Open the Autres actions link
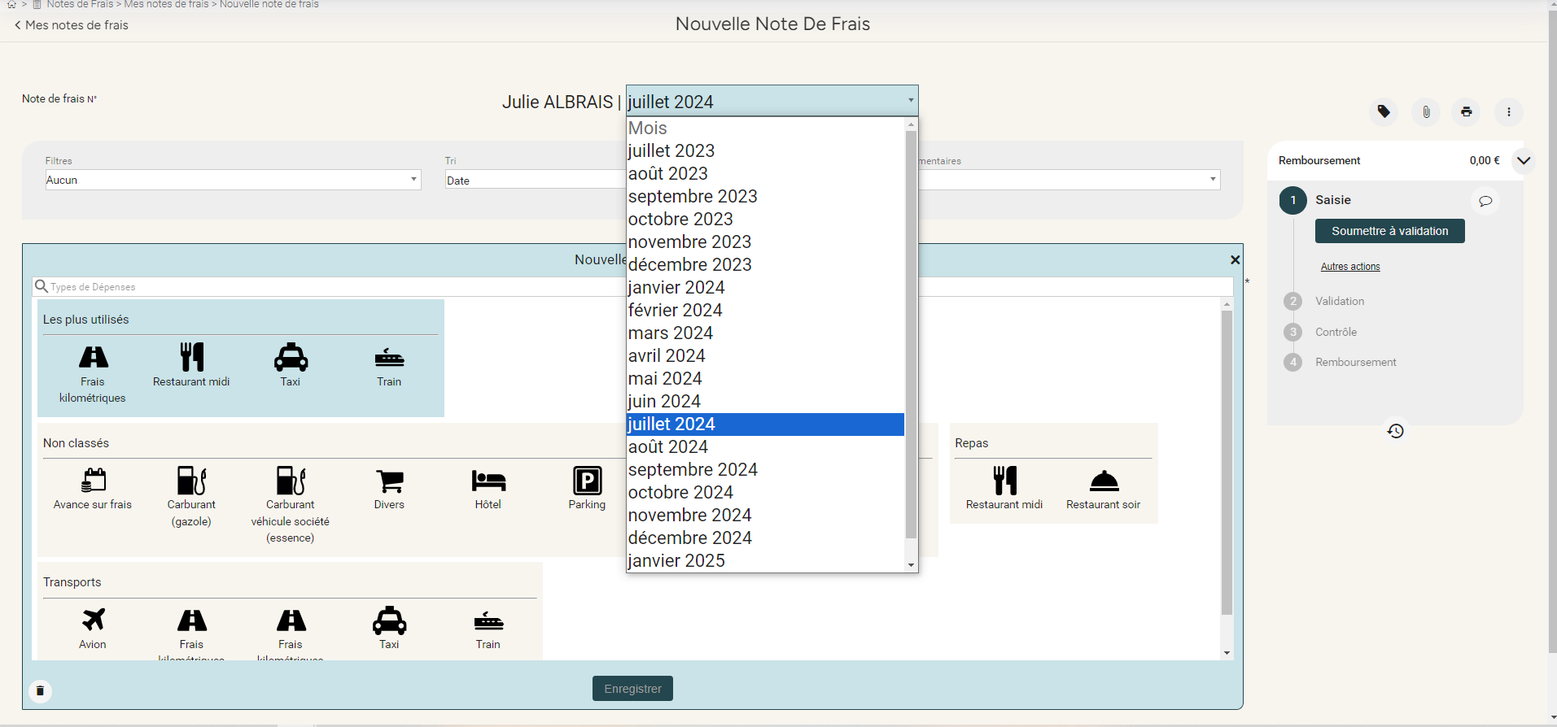 (x=1349, y=267)
